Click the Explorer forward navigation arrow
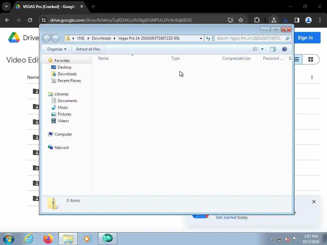This screenshot has width=327, height=245. (55, 38)
